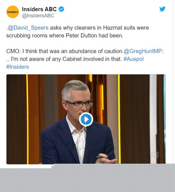Click the faint watermark in video corner
This screenshot has height=192, width=175.
point(155,155)
